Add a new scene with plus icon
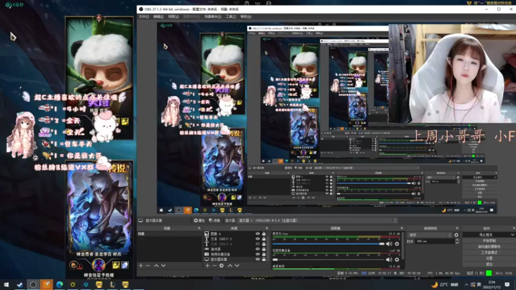The height and width of the screenshot is (290, 516). point(141,266)
